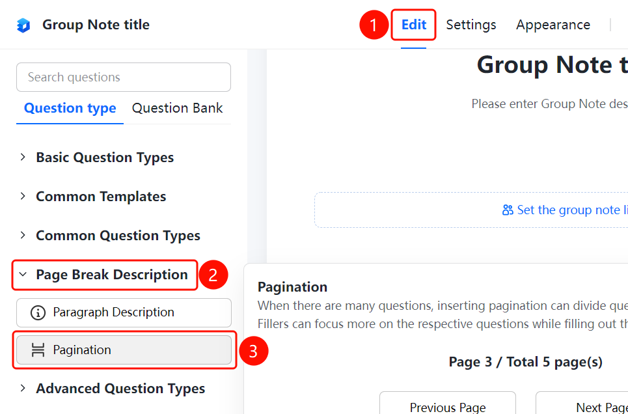Screen dimensions: 628x414
Task: Click the Basic Question Types label
Action: 105,157
